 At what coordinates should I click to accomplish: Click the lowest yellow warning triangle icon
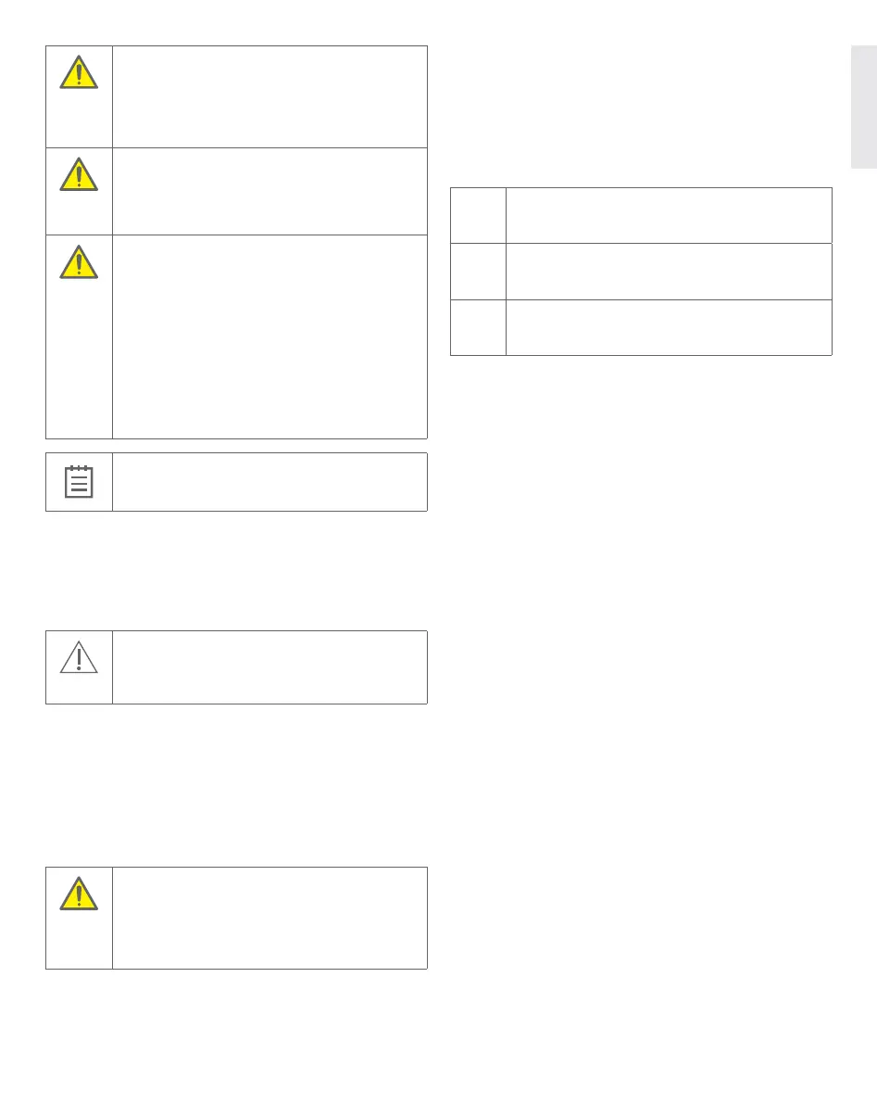(x=79, y=892)
